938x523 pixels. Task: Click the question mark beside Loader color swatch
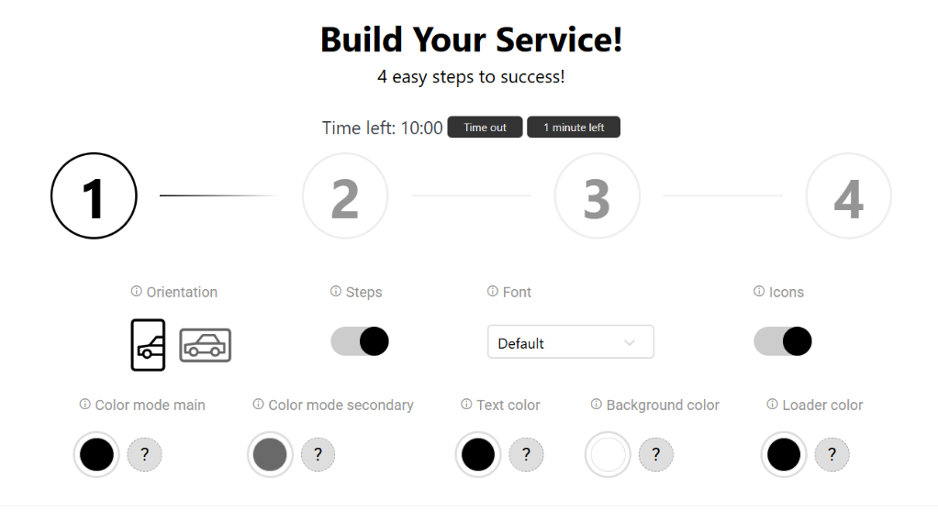[832, 454]
